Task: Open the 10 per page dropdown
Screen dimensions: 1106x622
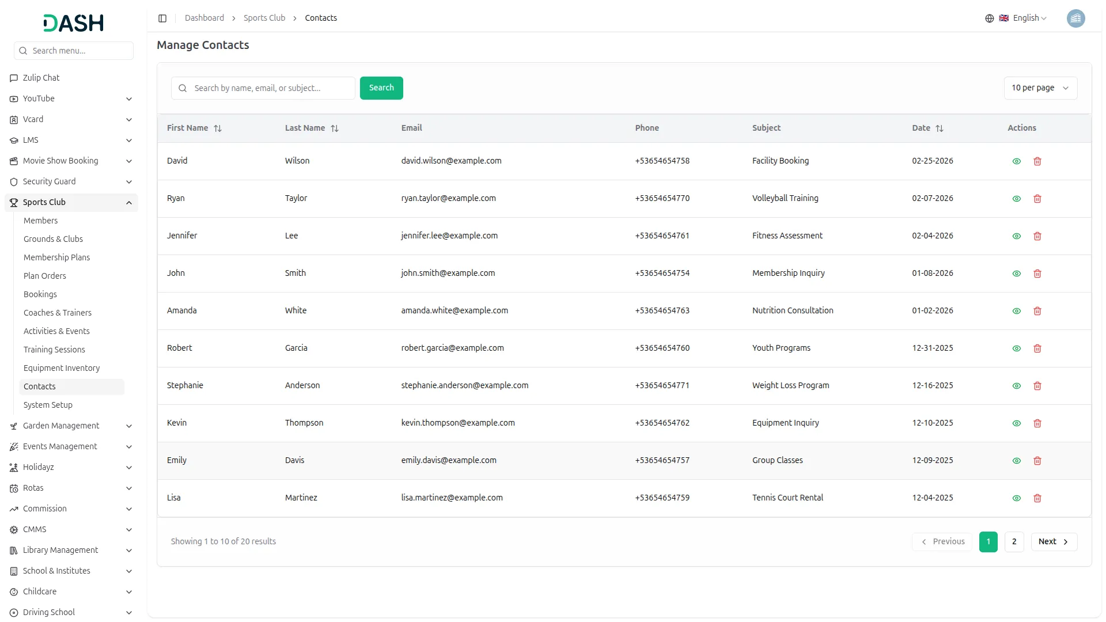Action: click(1040, 88)
